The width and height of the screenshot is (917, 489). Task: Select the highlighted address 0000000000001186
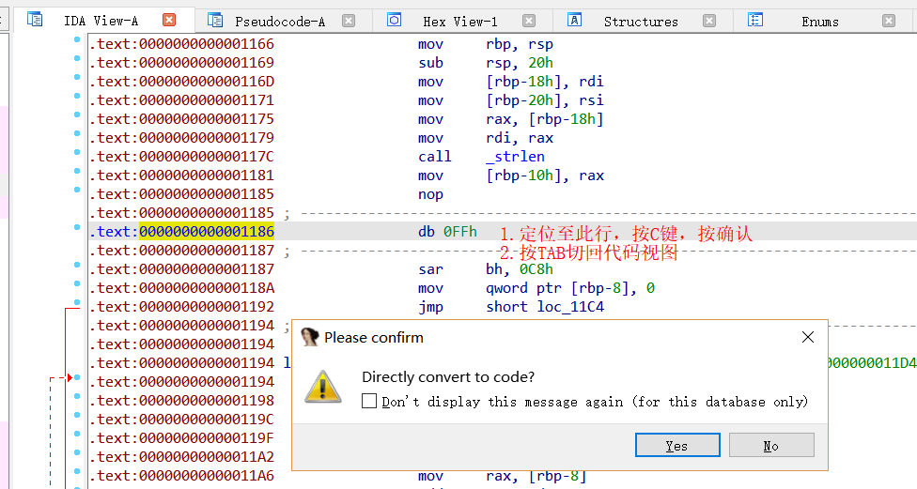[206, 232]
